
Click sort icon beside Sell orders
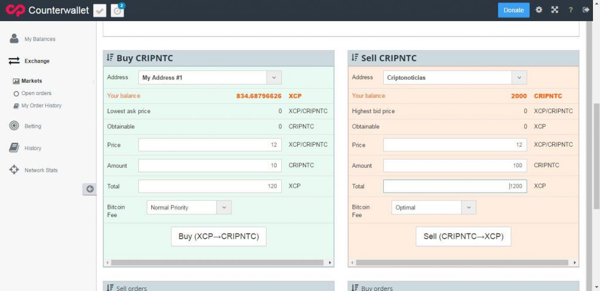(x=110, y=287)
